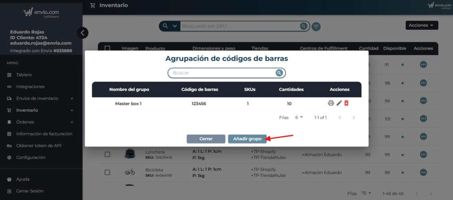
Task: Open Tablero from the sidebar menu
Action: 24,75
